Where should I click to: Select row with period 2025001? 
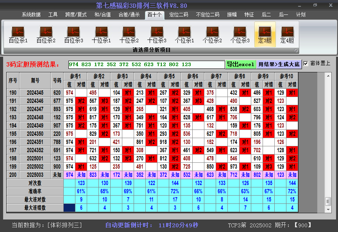[x=152, y=158]
